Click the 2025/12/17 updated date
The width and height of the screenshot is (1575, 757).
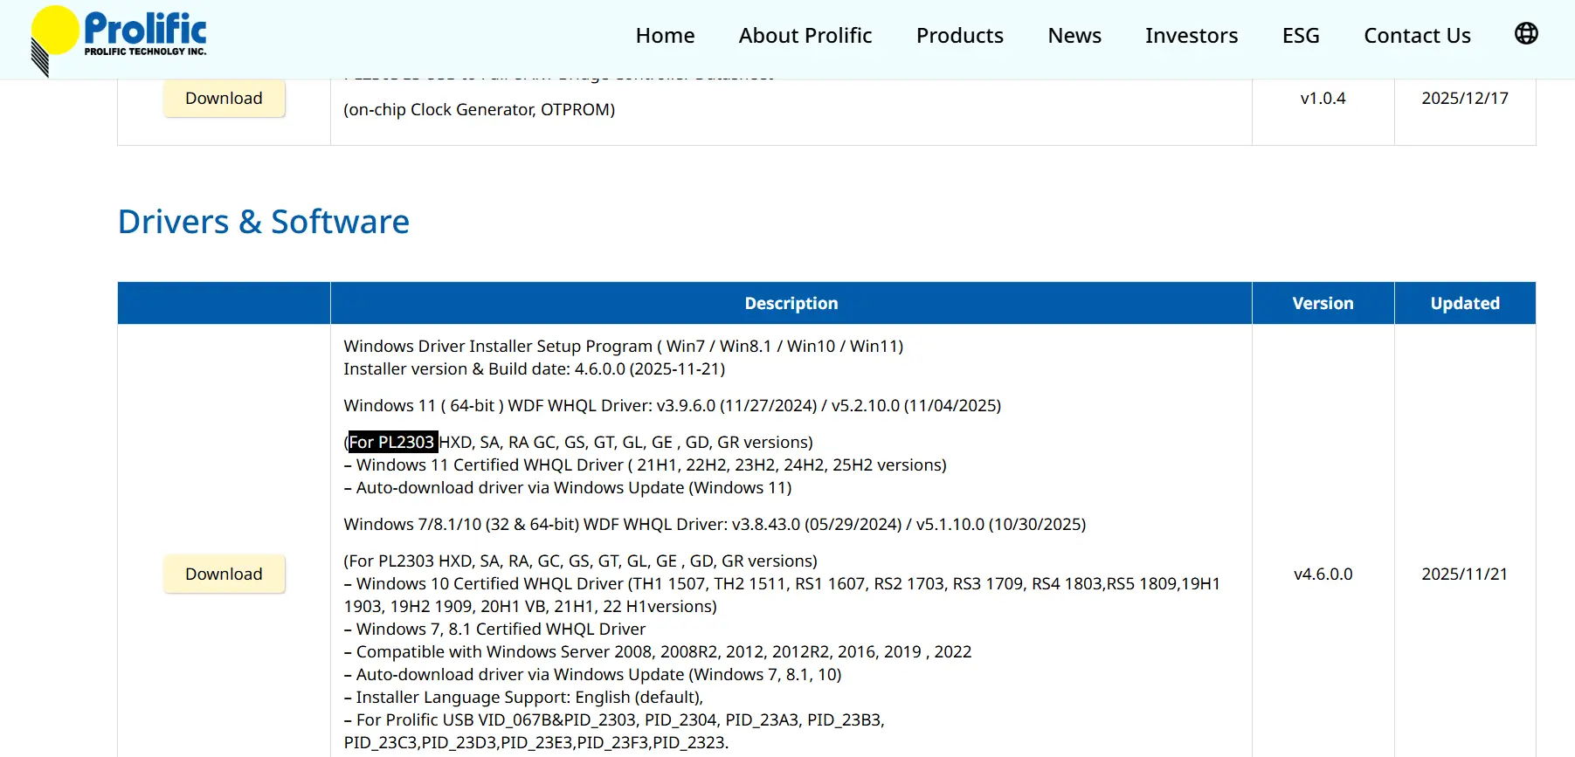(1465, 99)
